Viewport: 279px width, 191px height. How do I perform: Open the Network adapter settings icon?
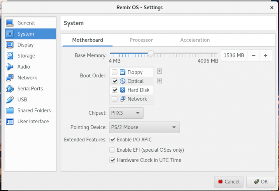10,77
